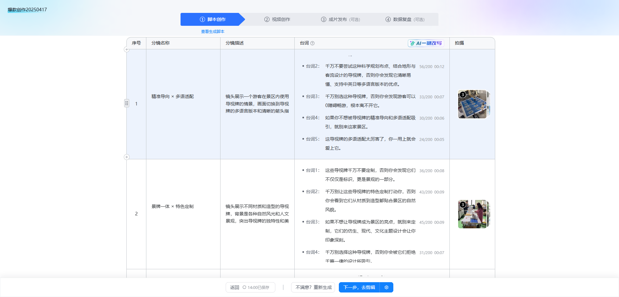The height and width of the screenshot is (297, 619).
Task: Open 查看生成脚本 link
Action: 212,31
